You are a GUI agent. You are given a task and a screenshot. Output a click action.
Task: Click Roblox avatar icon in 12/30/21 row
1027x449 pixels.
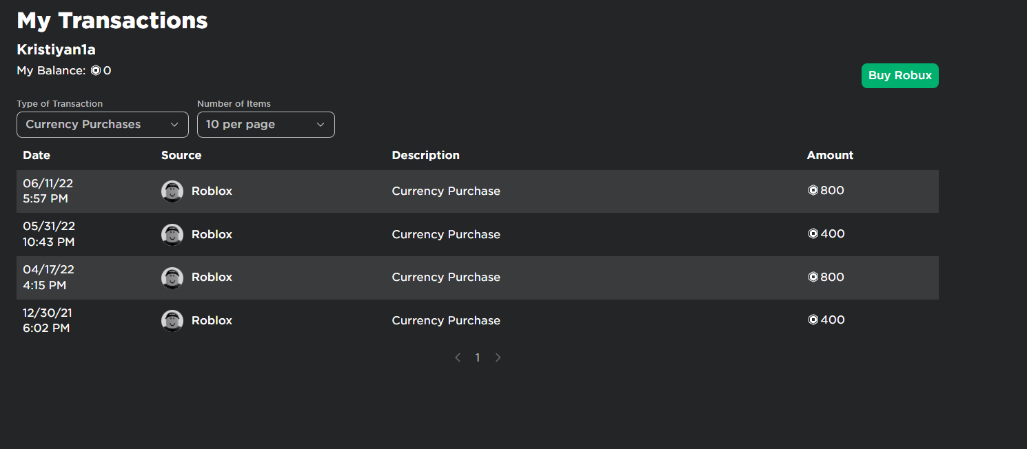coord(172,321)
